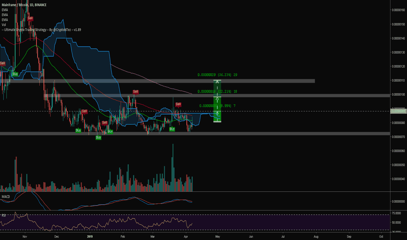Click the Nov date on time axis
The image size is (407, 240).
pos(24,237)
